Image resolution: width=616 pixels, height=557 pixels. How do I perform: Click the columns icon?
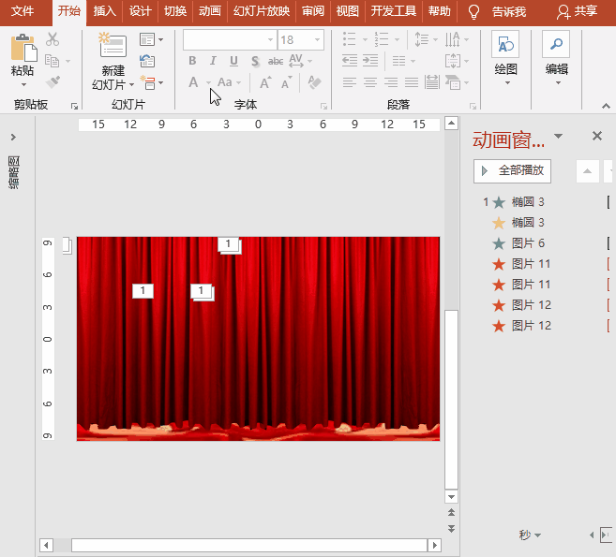tap(398, 61)
